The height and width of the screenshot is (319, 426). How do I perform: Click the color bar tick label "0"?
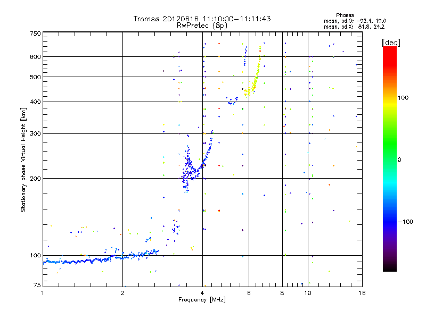[x=399, y=160]
